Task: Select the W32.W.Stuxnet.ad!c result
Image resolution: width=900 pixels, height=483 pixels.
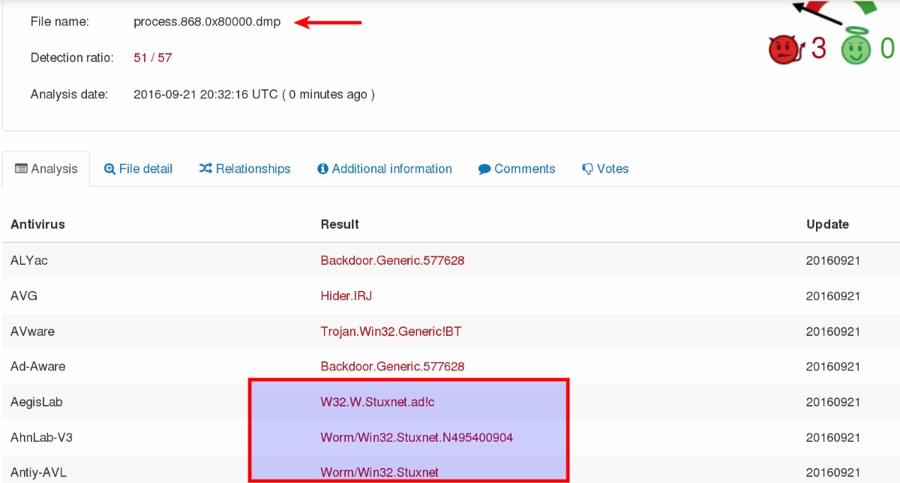Action: [377, 402]
